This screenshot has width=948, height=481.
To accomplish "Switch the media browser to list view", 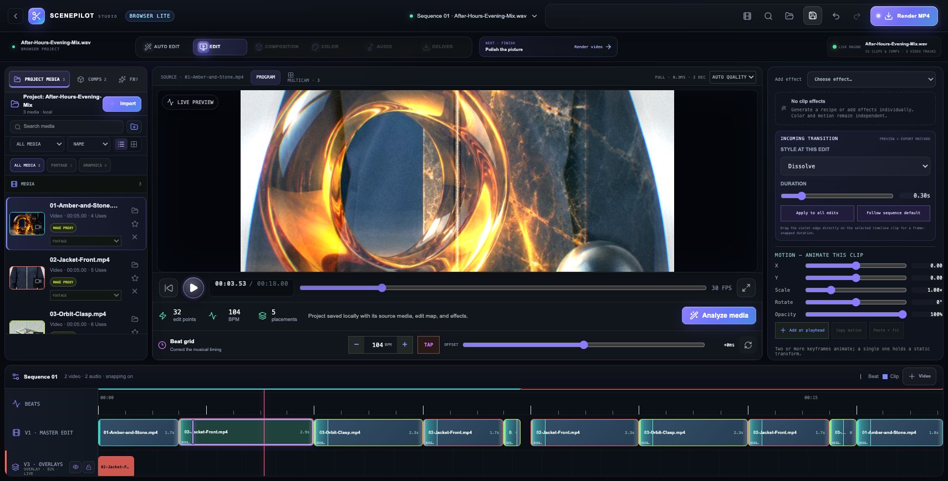I will coord(121,144).
